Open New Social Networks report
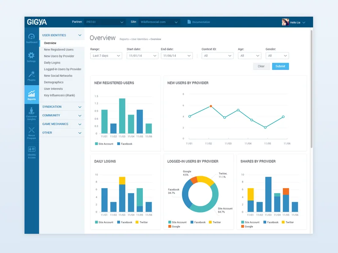This screenshot has width=338, height=253. tap(58, 75)
